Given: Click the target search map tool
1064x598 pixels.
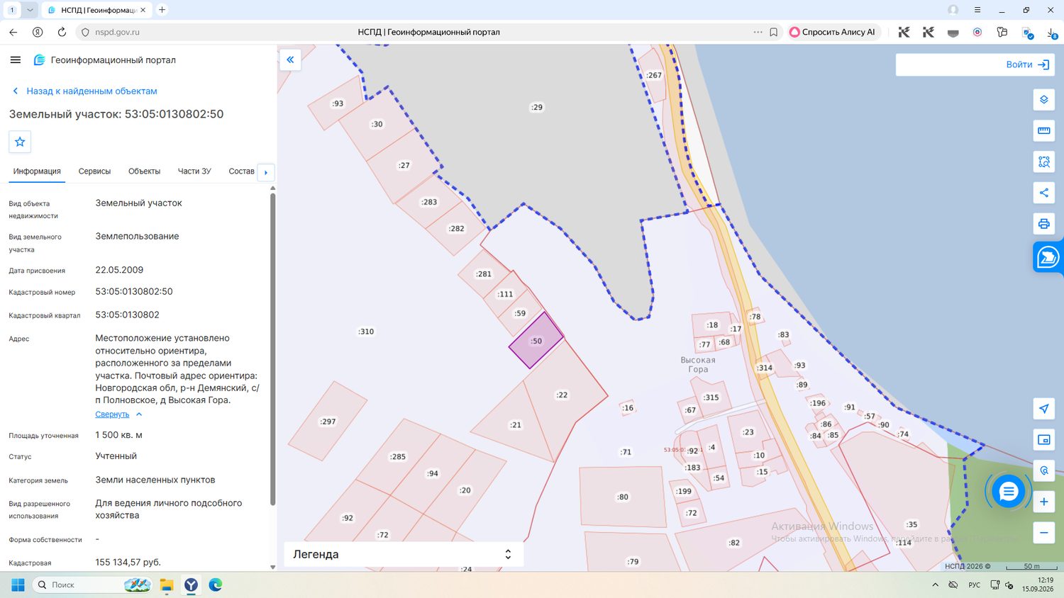Looking at the screenshot, I should [x=1043, y=470].
